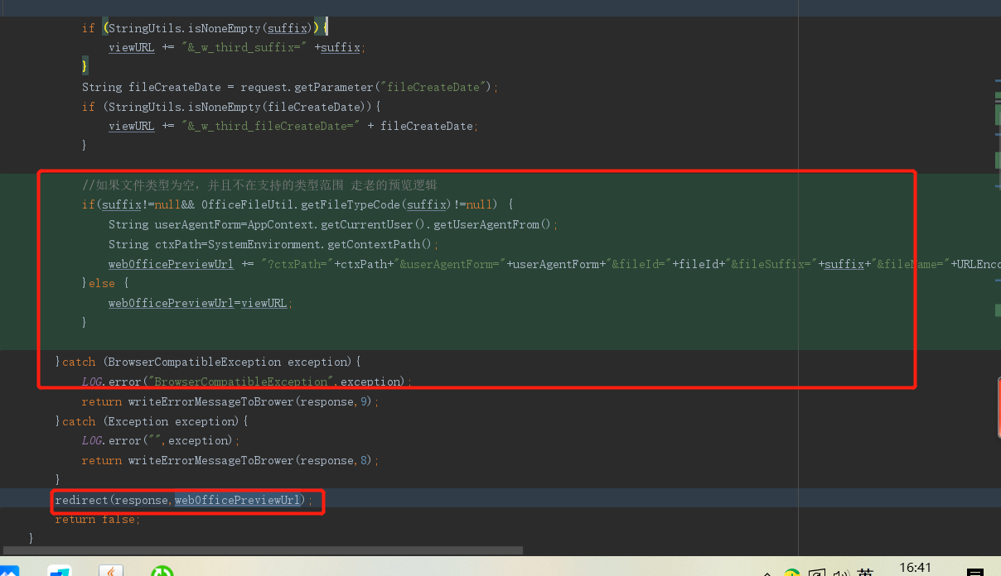Click webOfficePreviewUrl inside the redirect call
Image resolution: width=1001 pixels, height=576 pixels.
click(237, 500)
